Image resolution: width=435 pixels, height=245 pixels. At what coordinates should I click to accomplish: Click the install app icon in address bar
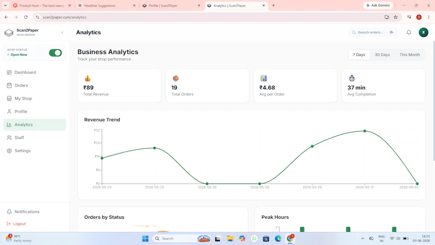387,17
